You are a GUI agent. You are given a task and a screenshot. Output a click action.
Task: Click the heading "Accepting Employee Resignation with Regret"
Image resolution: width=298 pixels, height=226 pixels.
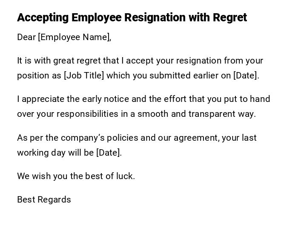click(132, 17)
